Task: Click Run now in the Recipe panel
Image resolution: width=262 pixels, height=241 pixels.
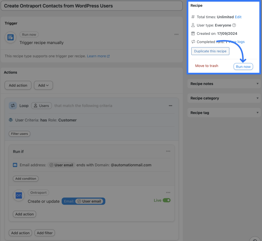Action: coord(243,66)
